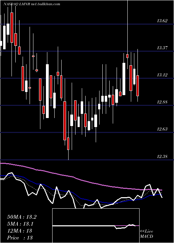Click the Live MACD label

147,234
